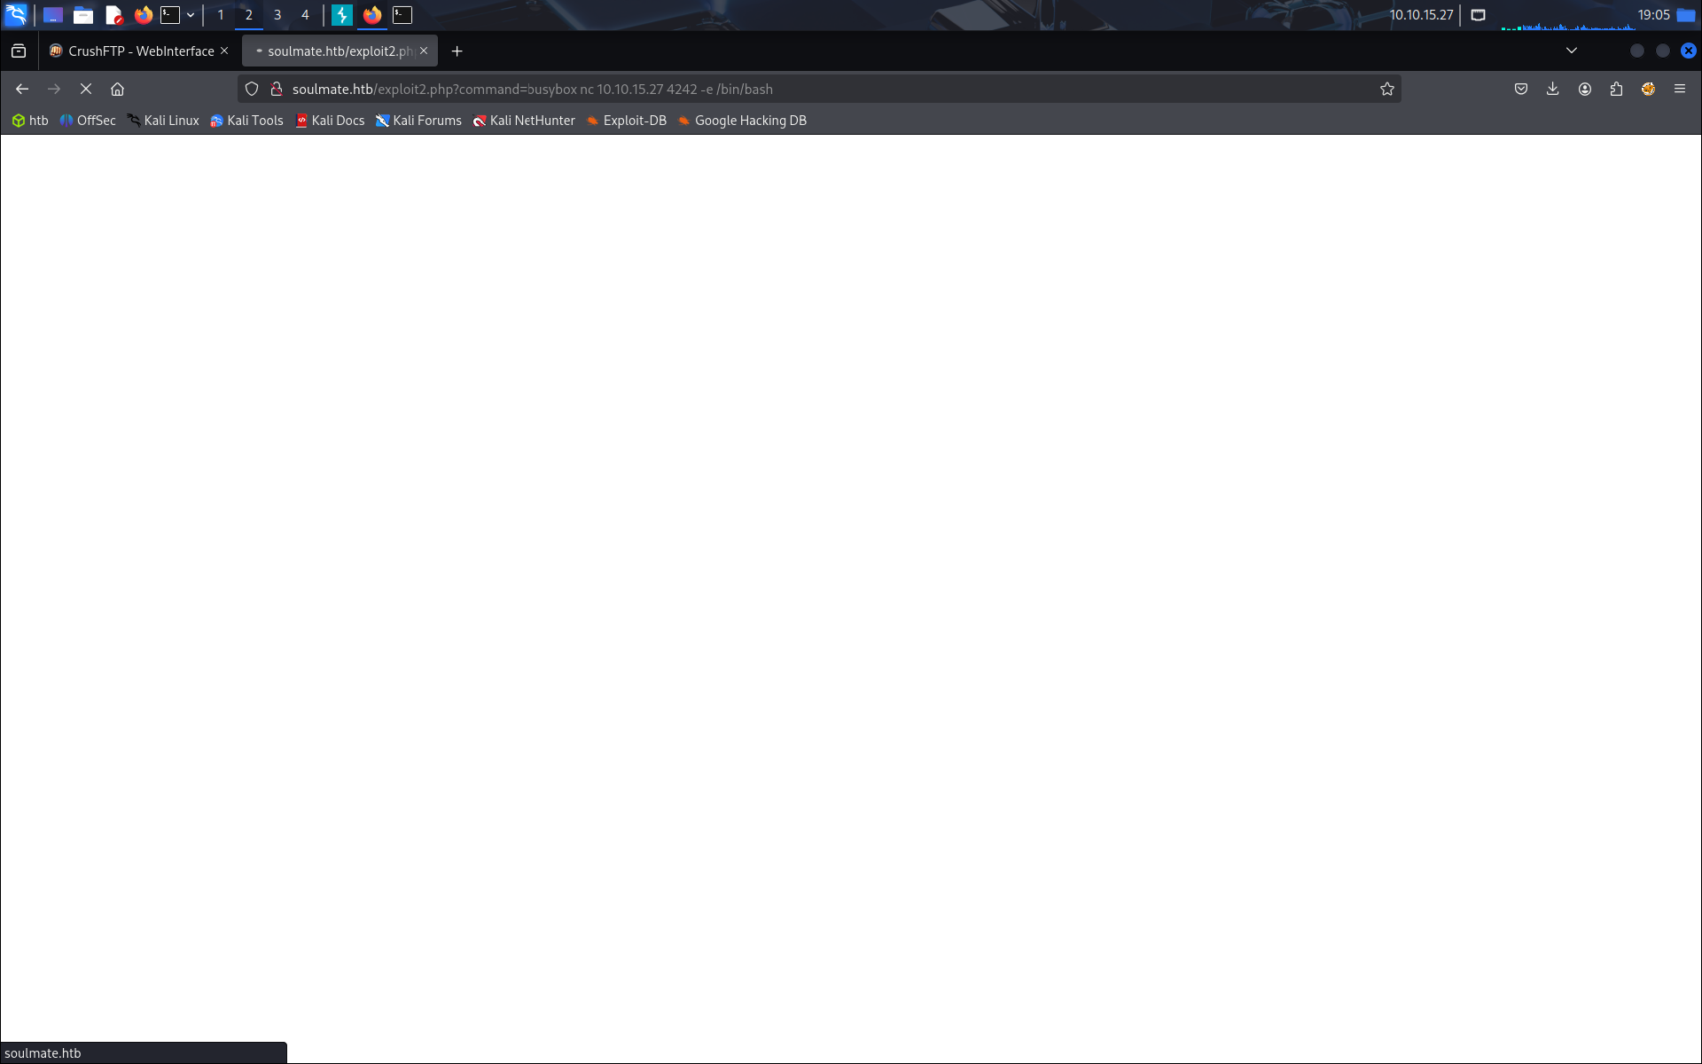The image size is (1702, 1064).
Task: Open the Downloads panel
Action: tap(1552, 89)
